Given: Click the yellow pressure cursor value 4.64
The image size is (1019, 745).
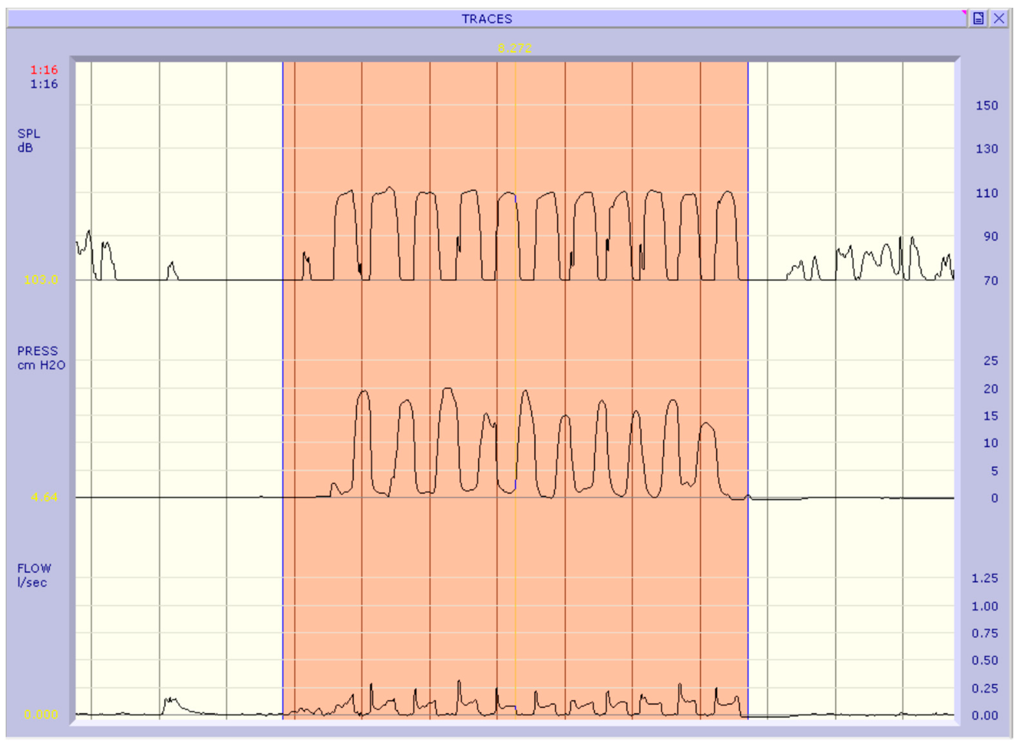Looking at the screenshot, I should [44, 497].
